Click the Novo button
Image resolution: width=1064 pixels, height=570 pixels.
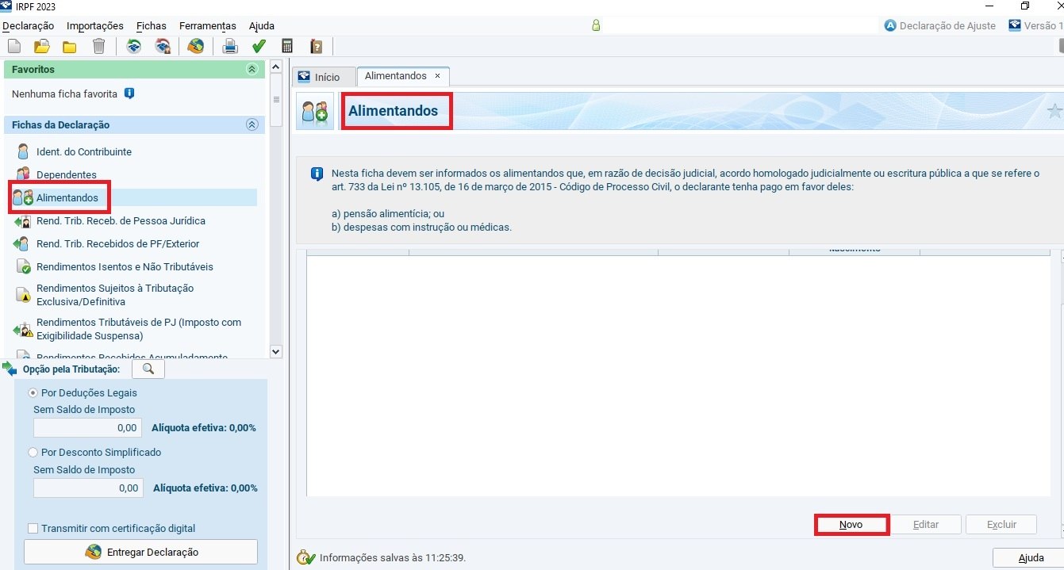coord(851,525)
